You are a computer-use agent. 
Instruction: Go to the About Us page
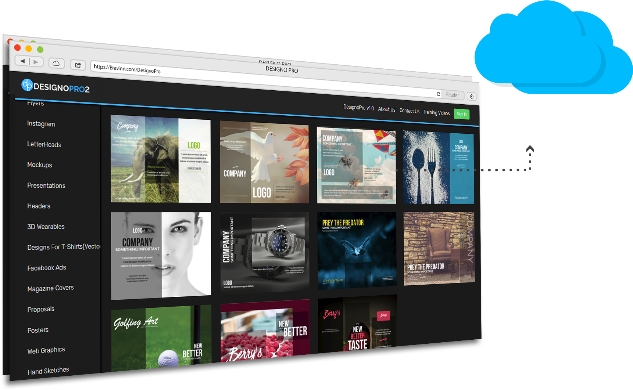[387, 109]
